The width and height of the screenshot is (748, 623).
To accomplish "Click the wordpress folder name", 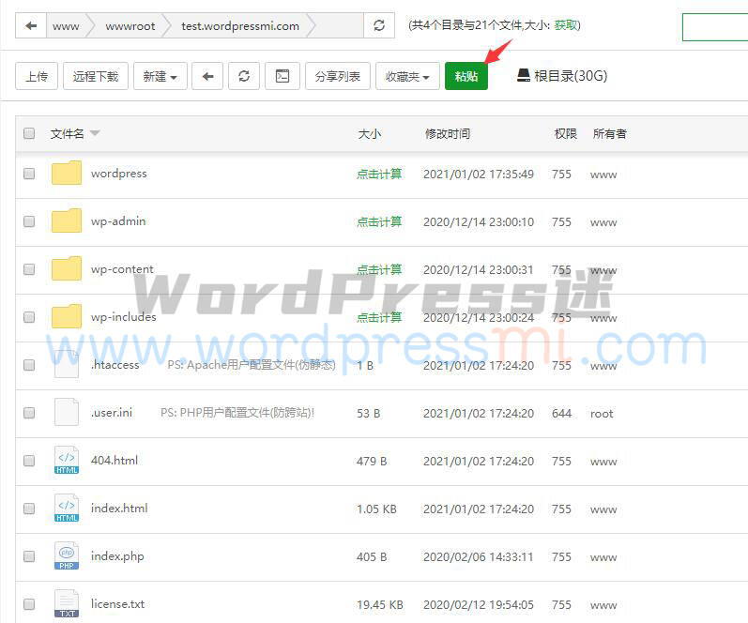I will (x=119, y=174).
